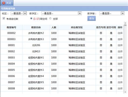Click room number cell 00007
128x97 pixels.
pos(11,82)
